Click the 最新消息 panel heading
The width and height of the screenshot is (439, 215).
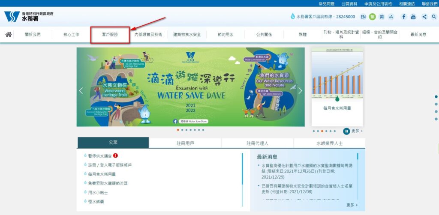tap(267, 157)
